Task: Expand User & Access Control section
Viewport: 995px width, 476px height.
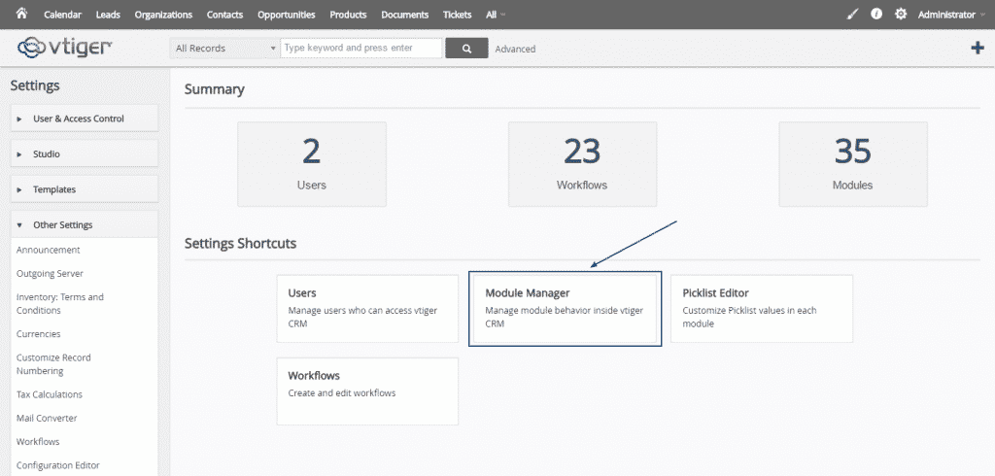Action: point(85,119)
